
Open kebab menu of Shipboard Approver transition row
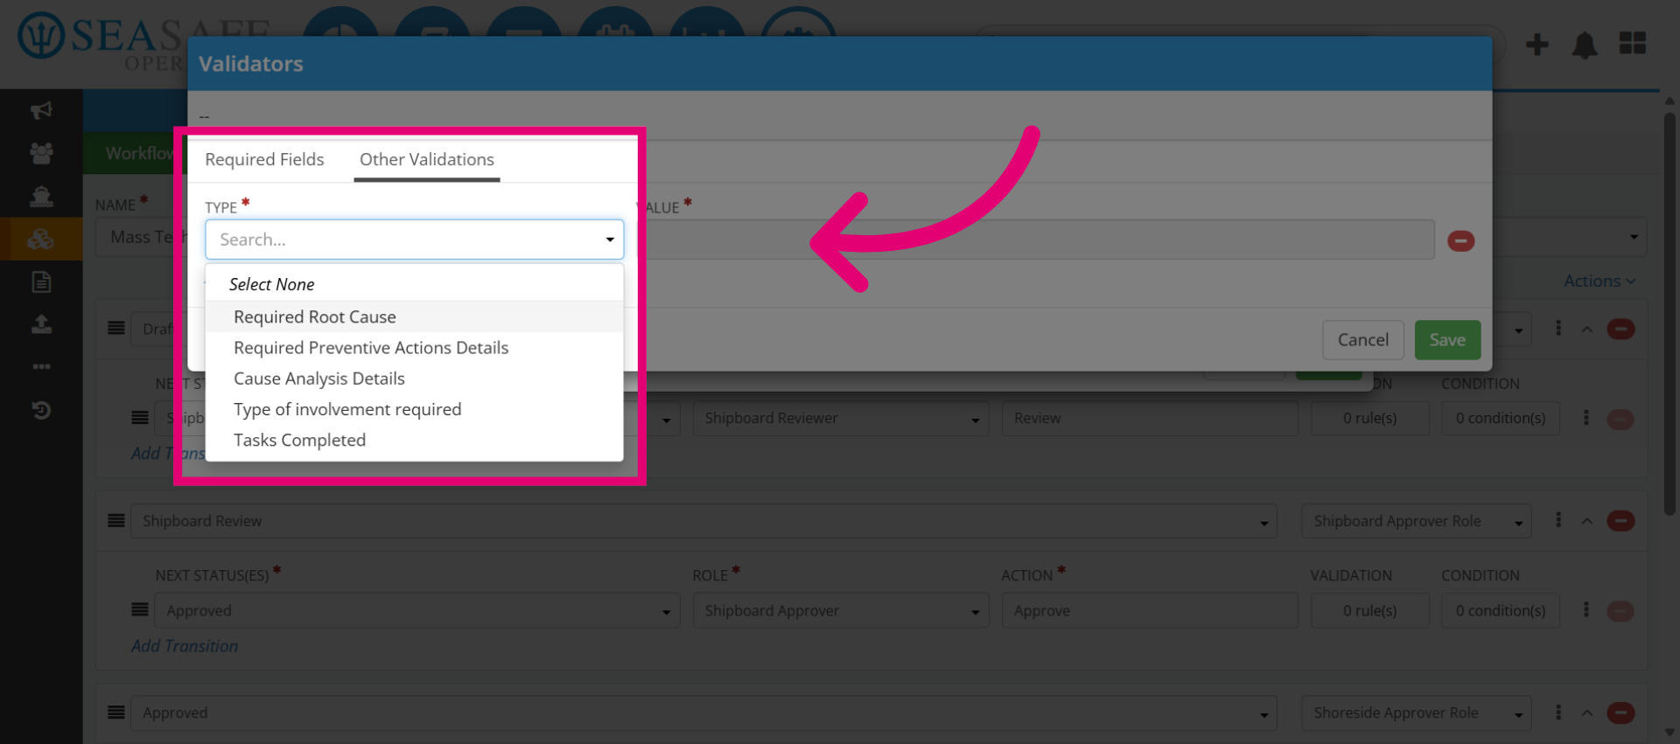click(x=1586, y=609)
